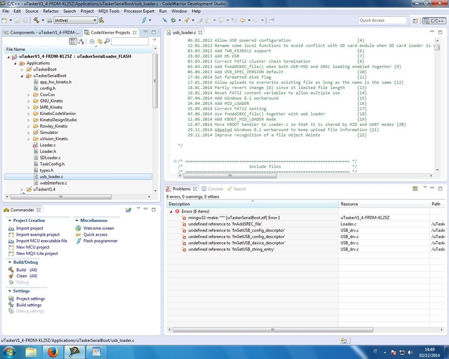Click the Open Perspective icon
This screenshot has width=449, height=359.
[x=416, y=20]
